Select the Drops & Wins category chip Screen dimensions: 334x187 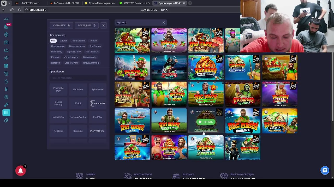[71, 63]
